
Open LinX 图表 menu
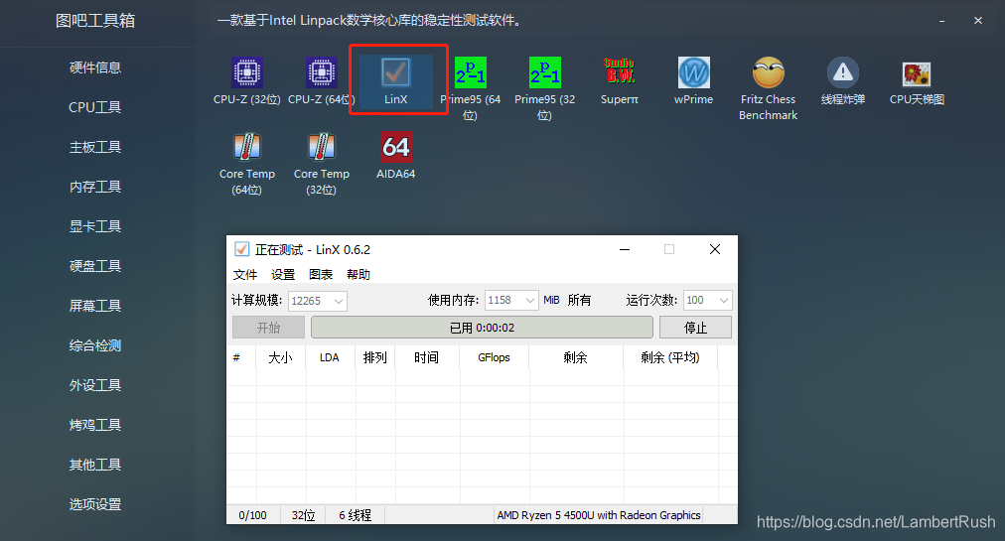[321, 274]
